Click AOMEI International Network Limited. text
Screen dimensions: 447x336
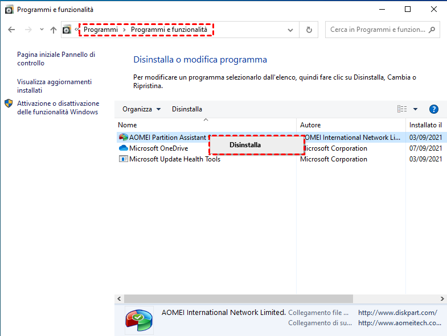[223, 313]
